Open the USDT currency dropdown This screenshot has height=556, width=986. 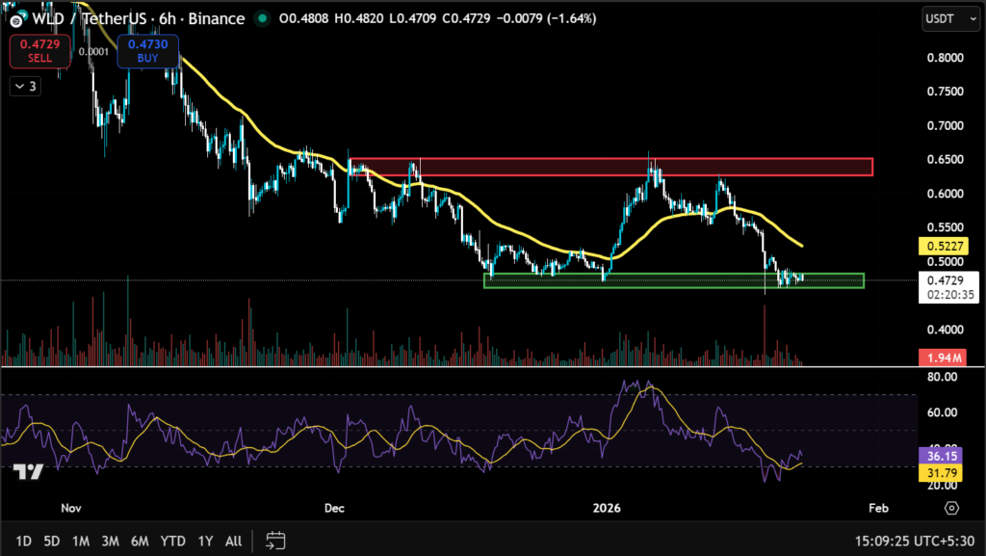pos(946,18)
